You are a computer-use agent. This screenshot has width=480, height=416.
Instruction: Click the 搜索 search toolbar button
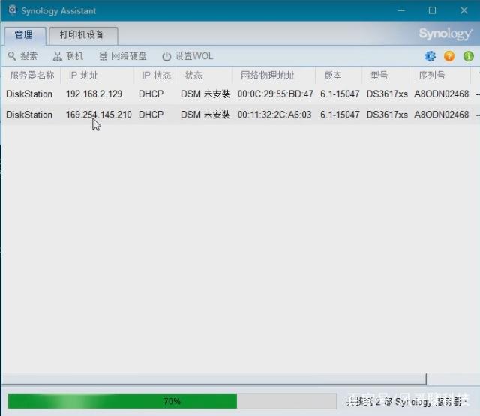(22, 56)
